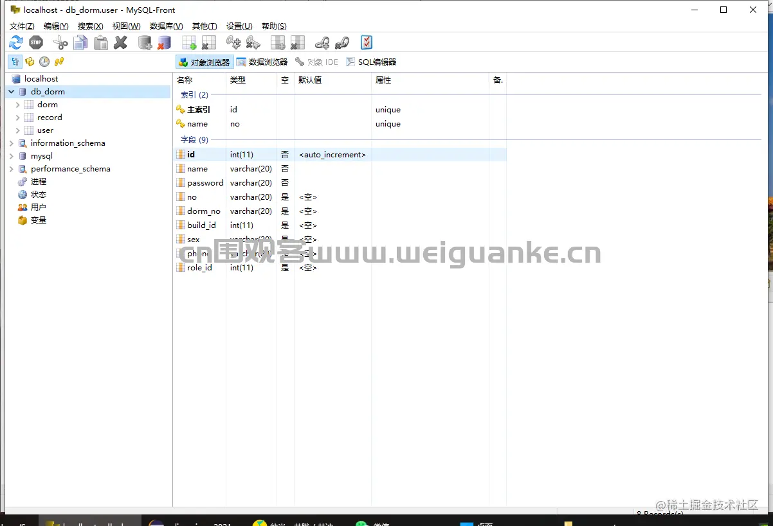Image resolution: width=773 pixels, height=526 pixels.
Task: Select the role_id field row
Action: click(340, 268)
